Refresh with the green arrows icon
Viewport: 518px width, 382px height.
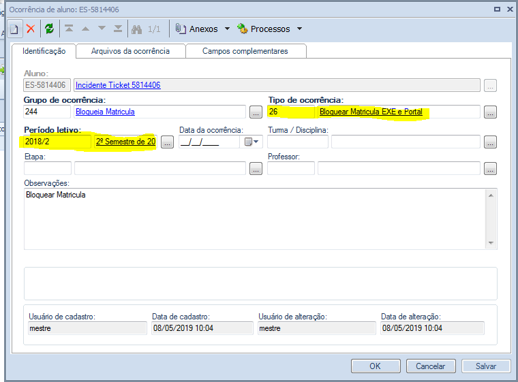(50, 29)
